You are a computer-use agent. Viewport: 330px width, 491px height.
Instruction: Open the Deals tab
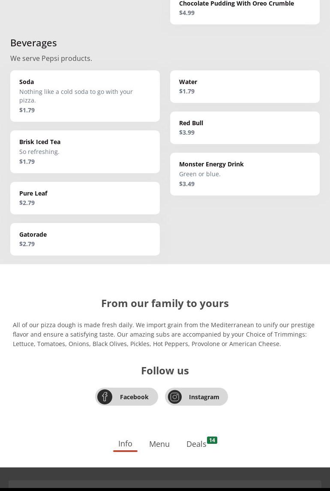pyautogui.click(x=196, y=444)
